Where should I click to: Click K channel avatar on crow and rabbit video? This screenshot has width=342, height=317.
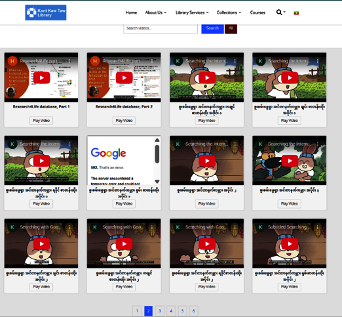tap(260, 144)
